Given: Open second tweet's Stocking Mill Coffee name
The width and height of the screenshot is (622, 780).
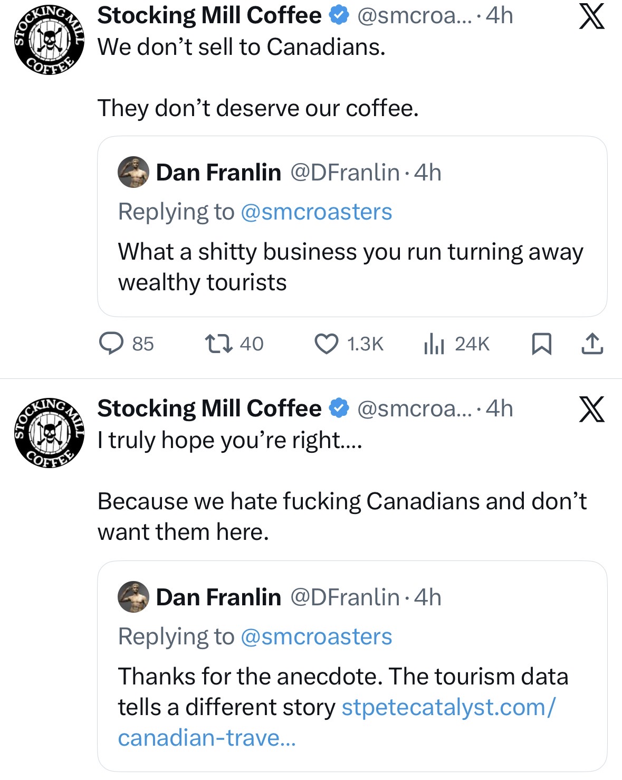Looking at the screenshot, I should tap(209, 409).
